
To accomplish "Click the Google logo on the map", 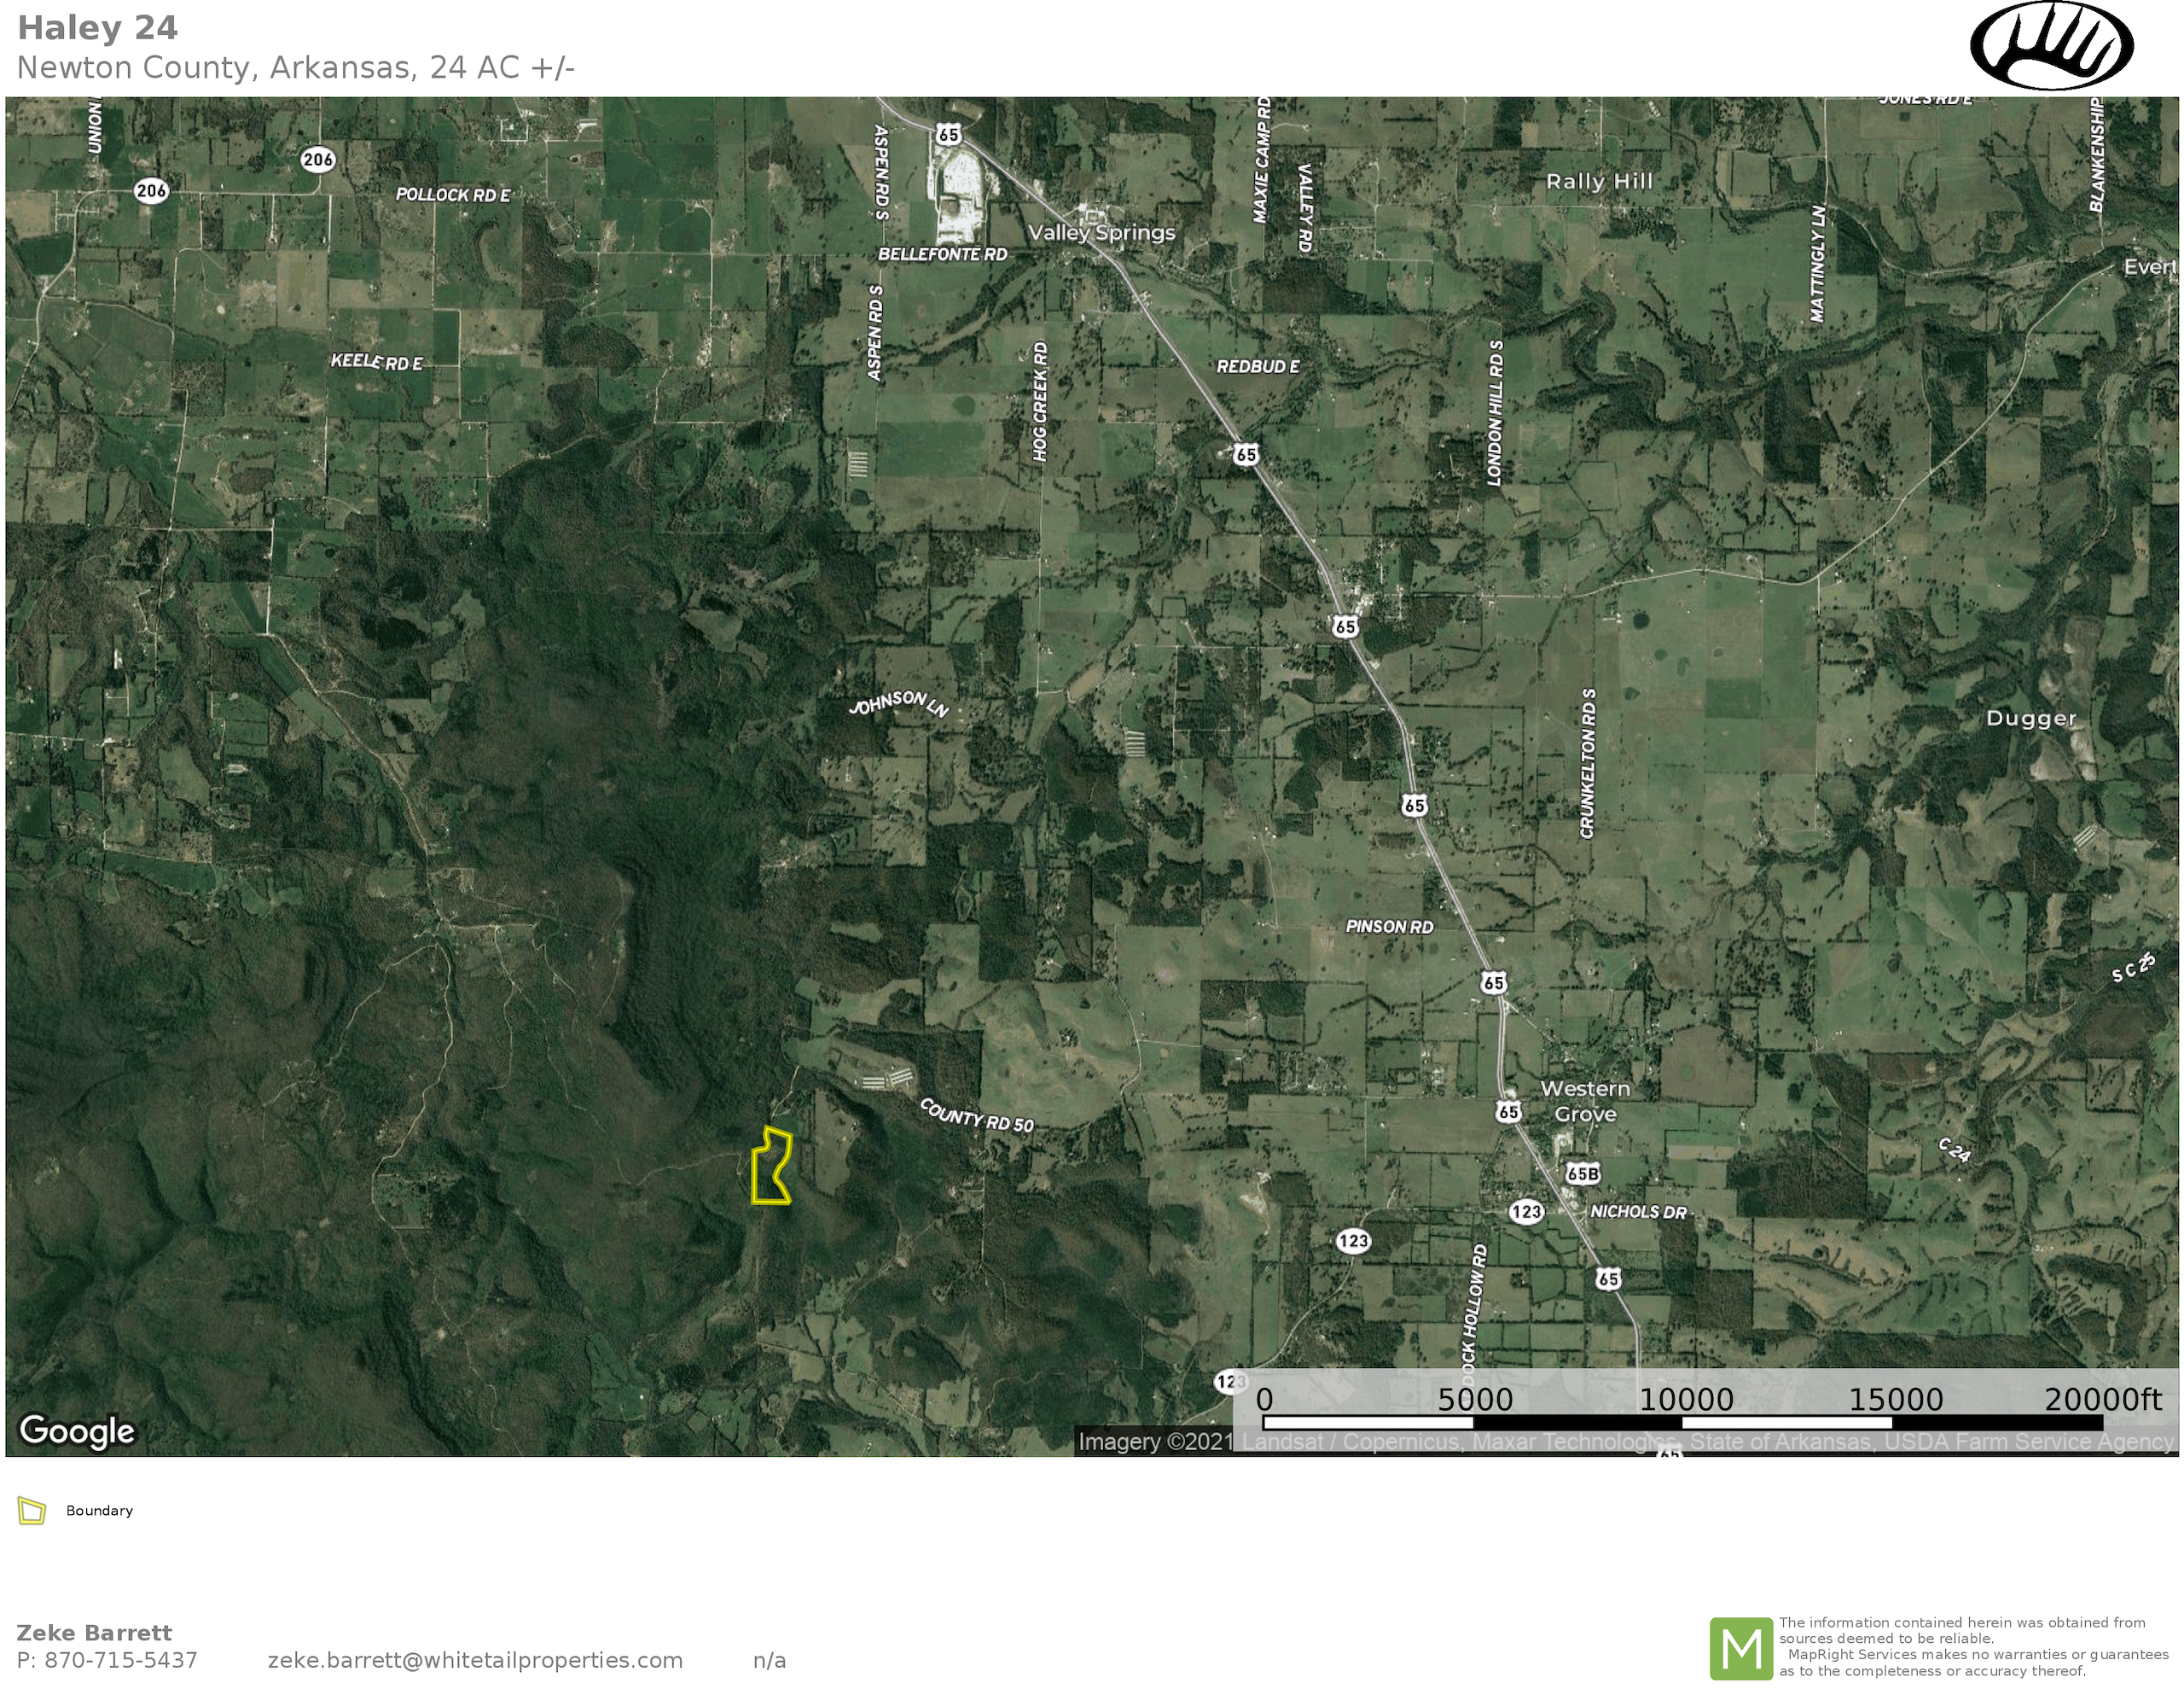I will 77,1431.
